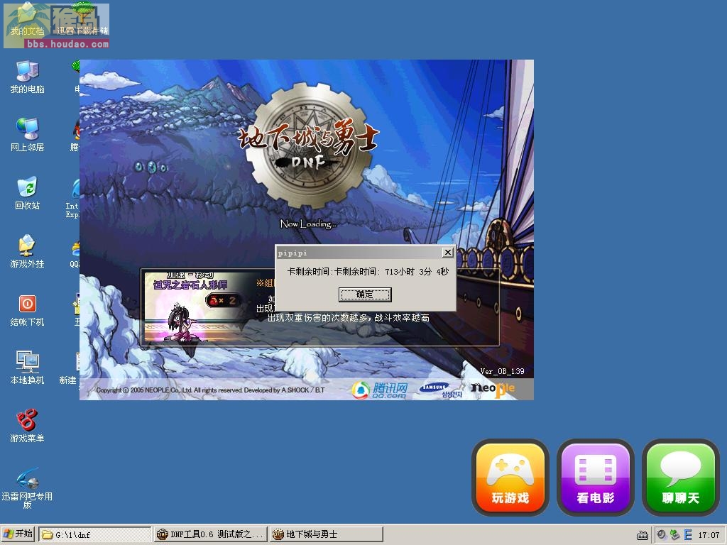Click the Now Loading... text

click(x=308, y=224)
